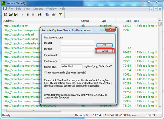
Task: Click the Pause checking icon
Action: 28,14
